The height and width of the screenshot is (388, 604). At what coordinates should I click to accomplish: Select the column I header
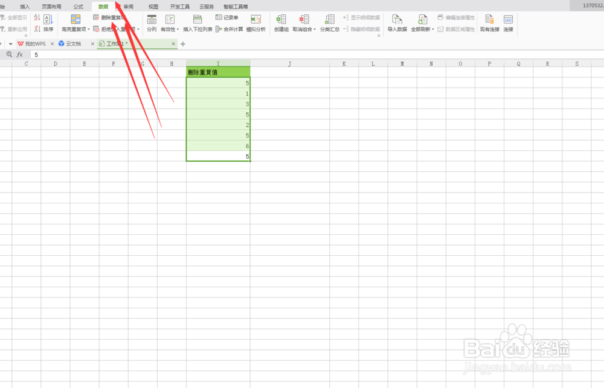tap(218, 63)
